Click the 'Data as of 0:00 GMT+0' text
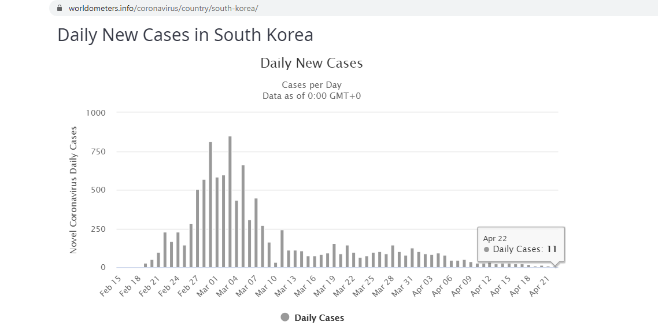658x329 pixels. point(312,95)
